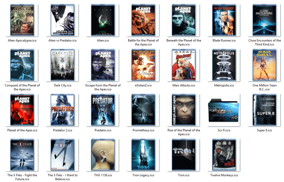Click Battle for the Planet of the Apes.ico filename
The image size is (284, 182).
pos(143,43)
